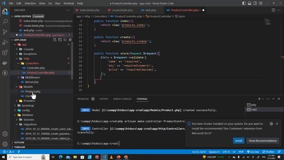Switch to the Output panel tab
284x160 pixels.
coord(103,99)
